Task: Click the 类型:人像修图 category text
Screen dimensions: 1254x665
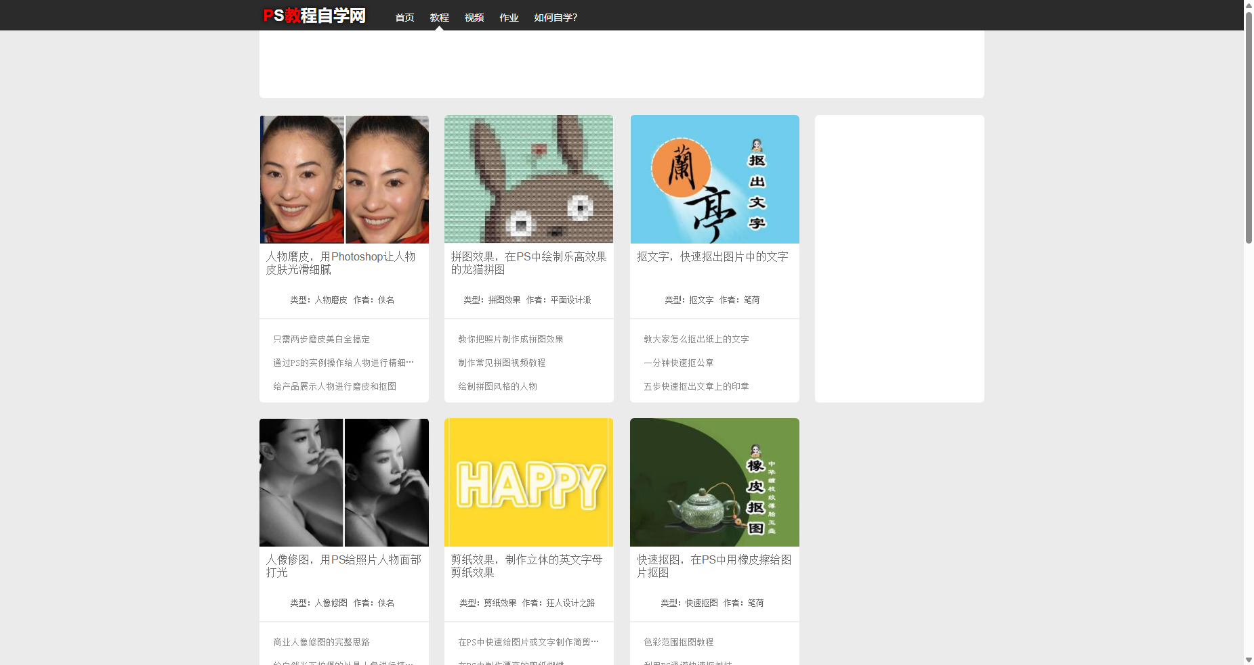Action: pyautogui.click(x=318, y=603)
